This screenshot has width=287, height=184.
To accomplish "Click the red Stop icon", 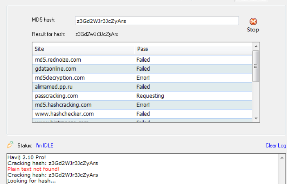I will [x=253, y=22].
